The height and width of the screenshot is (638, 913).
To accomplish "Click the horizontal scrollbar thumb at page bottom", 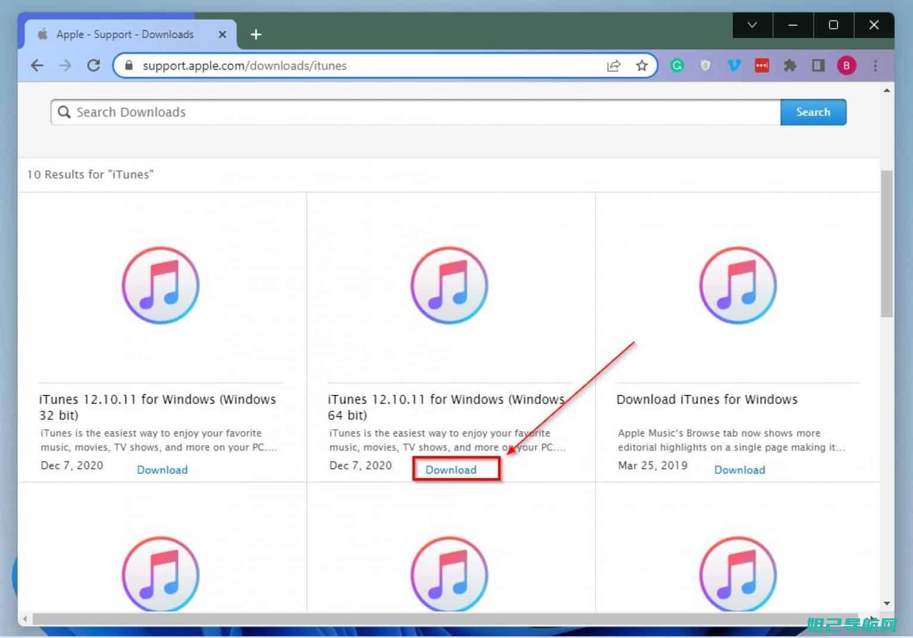I will [x=445, y=620].
